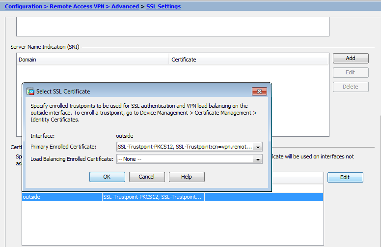Cancel the Select SSL Certificate dialog
The image size is (381, 247).
147,177
